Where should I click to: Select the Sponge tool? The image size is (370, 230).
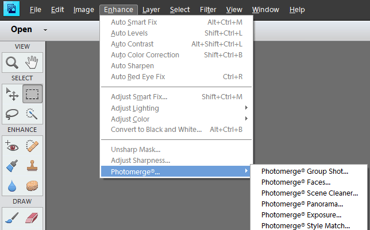[x=32, y=186]
